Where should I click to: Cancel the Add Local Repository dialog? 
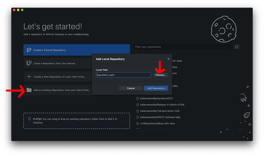click(x=131, y=88)
